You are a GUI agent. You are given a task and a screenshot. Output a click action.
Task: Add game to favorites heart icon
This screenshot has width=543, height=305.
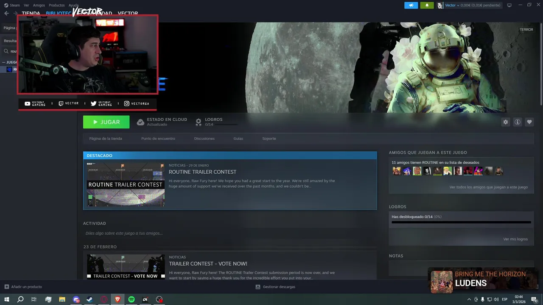click(529, 122)
